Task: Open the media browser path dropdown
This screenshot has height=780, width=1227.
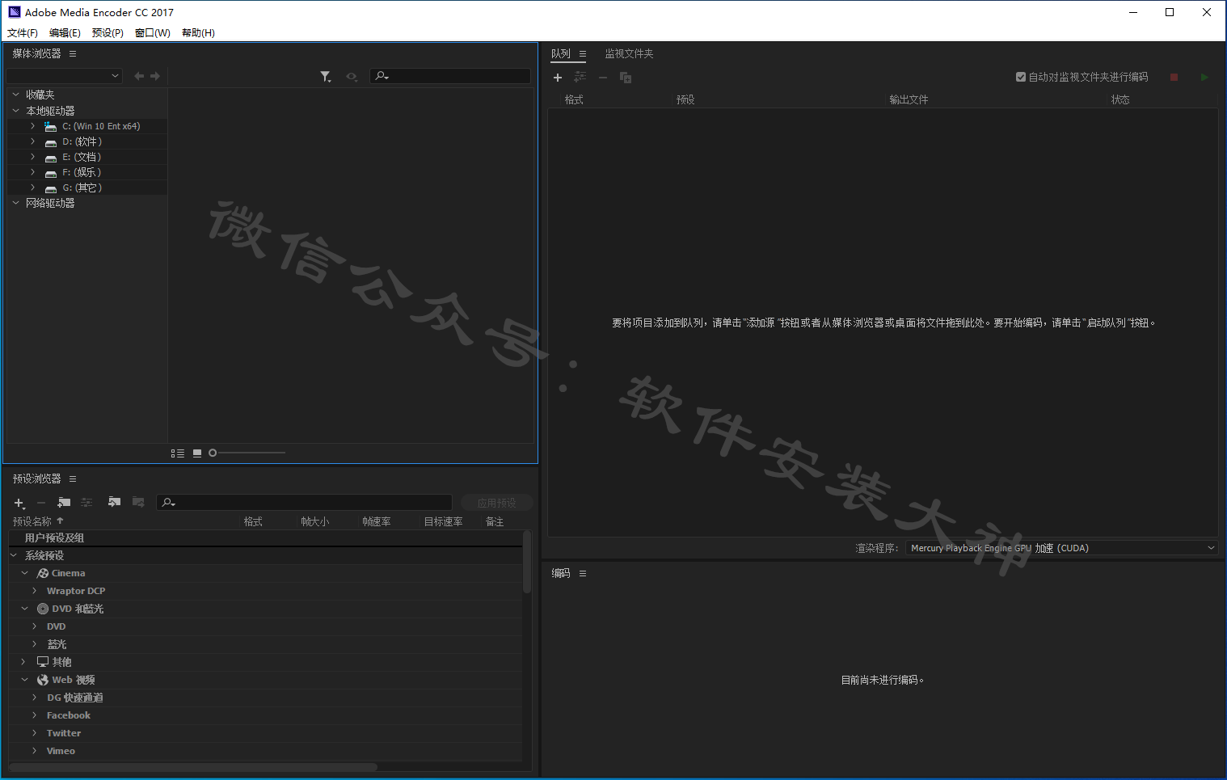Action: tap(64, 76)
